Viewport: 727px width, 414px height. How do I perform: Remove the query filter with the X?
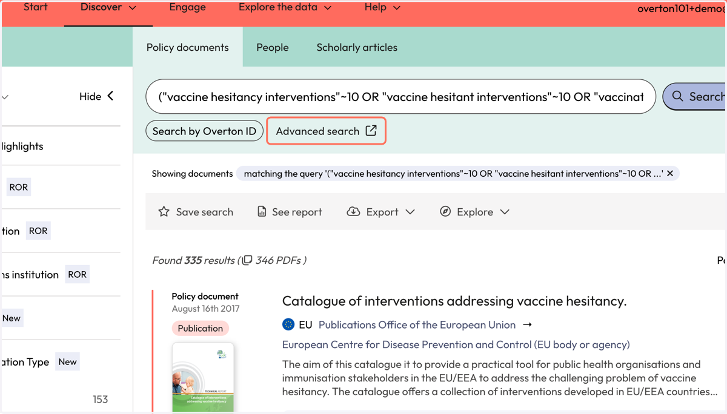pos(670,174)
